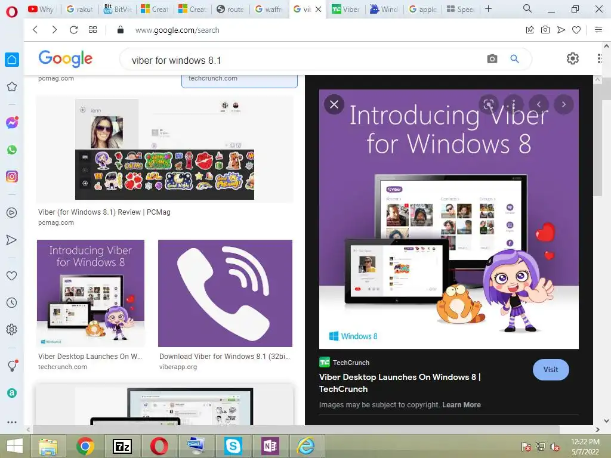Open the send to My Flow icon
This screenshot has height=458, width=611.
pos(561,30)
